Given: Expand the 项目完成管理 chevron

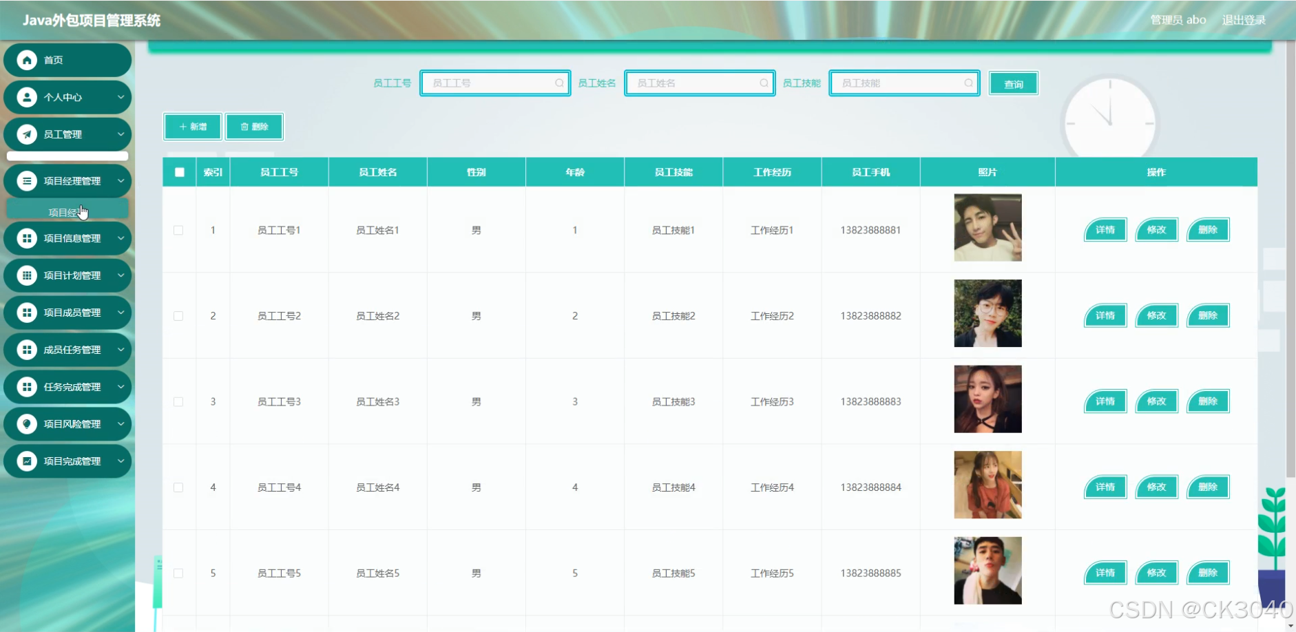Looking at the screenshot, I should coord(121,462).
